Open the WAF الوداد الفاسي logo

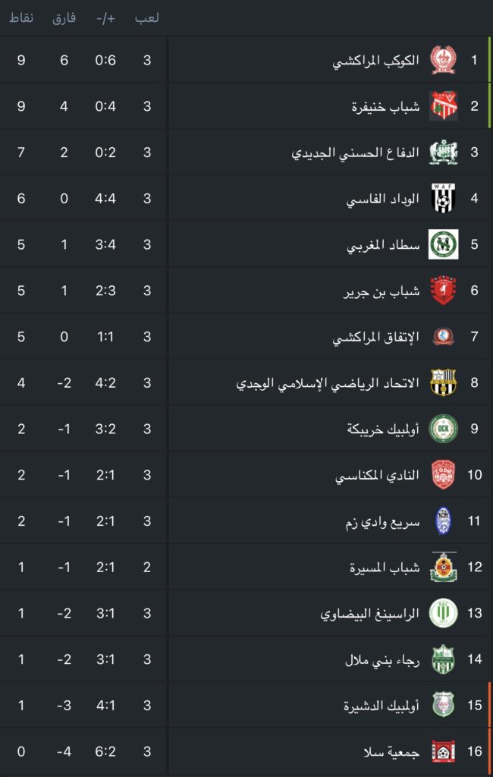[x=443, y=198]
